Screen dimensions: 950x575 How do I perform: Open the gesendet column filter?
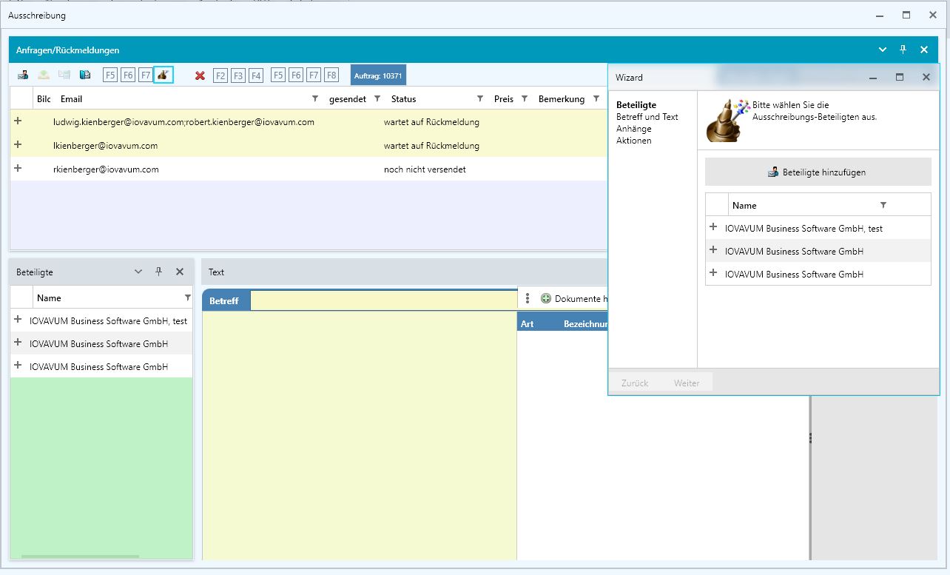(x=377, y=98)
